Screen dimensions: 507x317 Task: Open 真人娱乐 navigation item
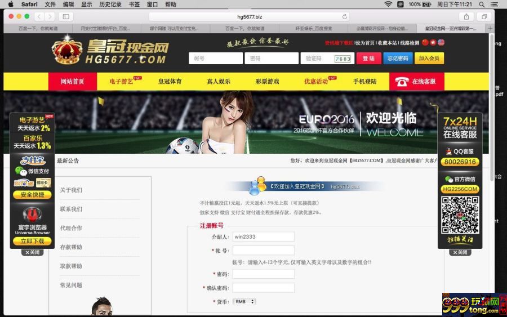click(219, 82)
